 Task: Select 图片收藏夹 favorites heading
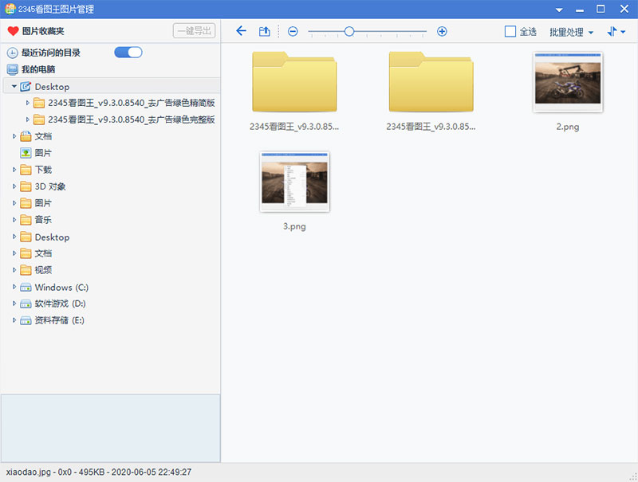[x=43, y=31]
